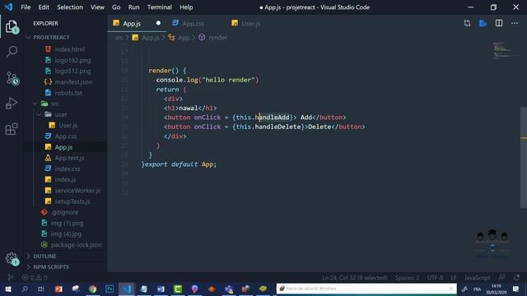Screen dimensions: 527x296
Task: Expand the NPM SCRIPTS section
Action: tap(51, 266)
